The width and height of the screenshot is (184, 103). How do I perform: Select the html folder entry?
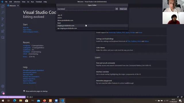[x=92, y=23]
